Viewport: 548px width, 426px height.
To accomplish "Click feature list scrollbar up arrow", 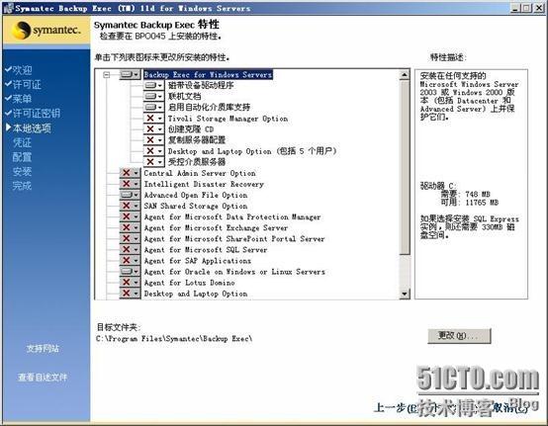I will click(x=405, y=74).
